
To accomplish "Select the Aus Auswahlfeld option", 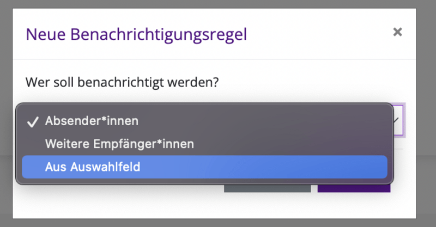I will [x=93, y=167].
